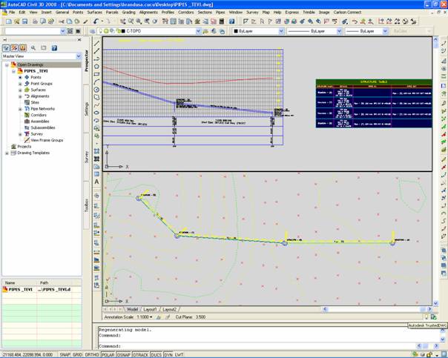
Task: Toggle POLAR tracking in status bar
Action: tap(108, 355)
